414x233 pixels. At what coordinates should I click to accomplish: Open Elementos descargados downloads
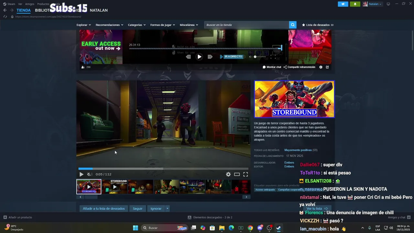pyautogui.click(x=210, y=217)
